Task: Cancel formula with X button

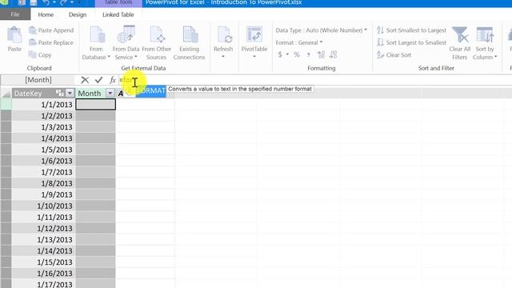Action: coord(85,80)
